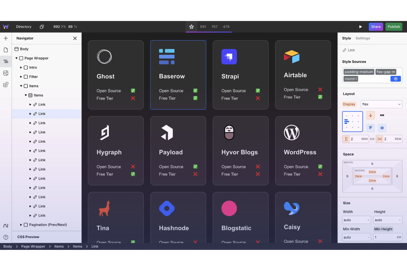Collapse the outer Items box node
The height and width of the screenshot is (271, 407).
[x=21, y=86]
